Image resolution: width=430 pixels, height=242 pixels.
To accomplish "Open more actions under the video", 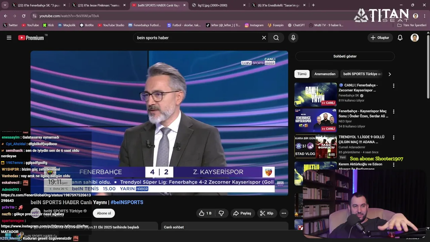I will click(284, 213).
